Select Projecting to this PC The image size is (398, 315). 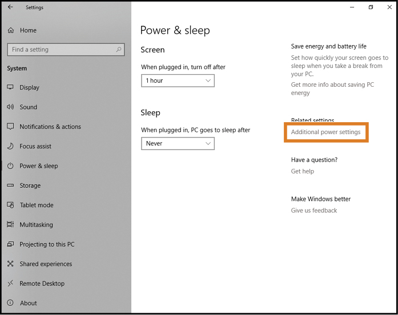pyautogui.click(x=47, y=244)
